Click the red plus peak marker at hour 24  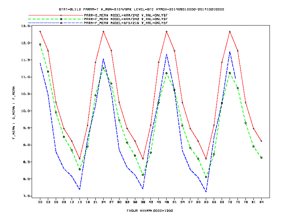(x=103, y=32)
